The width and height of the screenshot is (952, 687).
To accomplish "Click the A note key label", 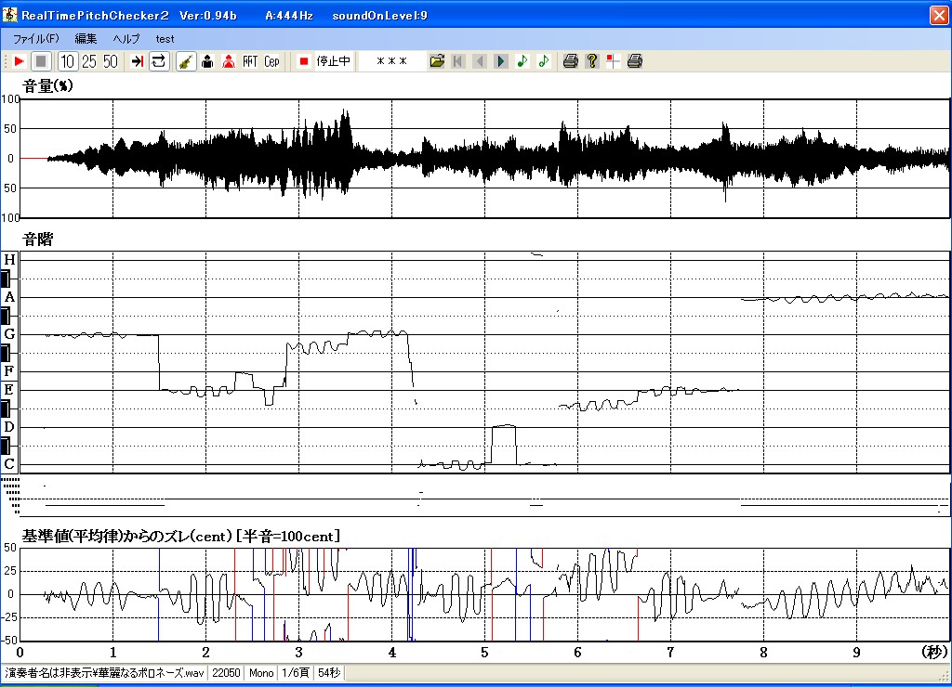I will pyautogui.click(x=9, y=297).
